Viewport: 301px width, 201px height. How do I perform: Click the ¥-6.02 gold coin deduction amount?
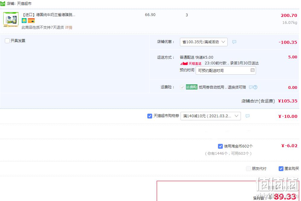[x=289, y=146]
